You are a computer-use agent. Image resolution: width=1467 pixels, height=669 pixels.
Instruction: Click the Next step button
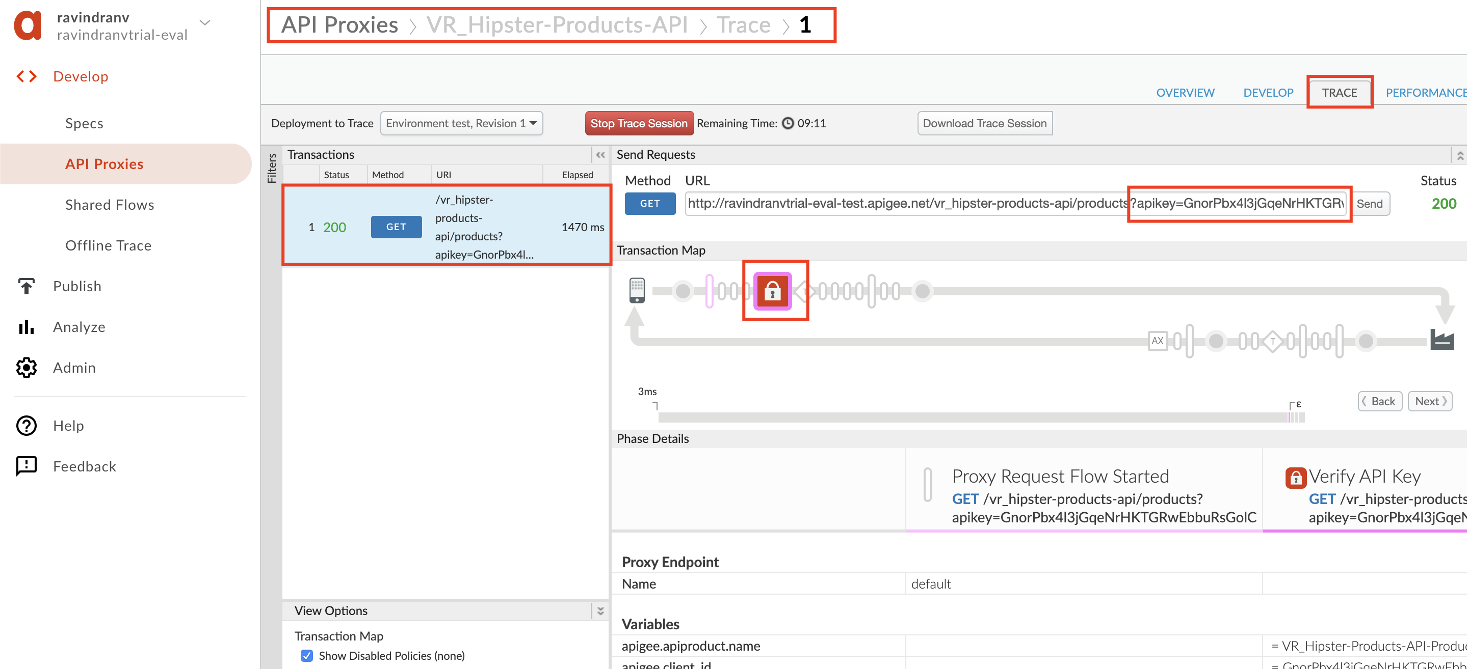1430,401
